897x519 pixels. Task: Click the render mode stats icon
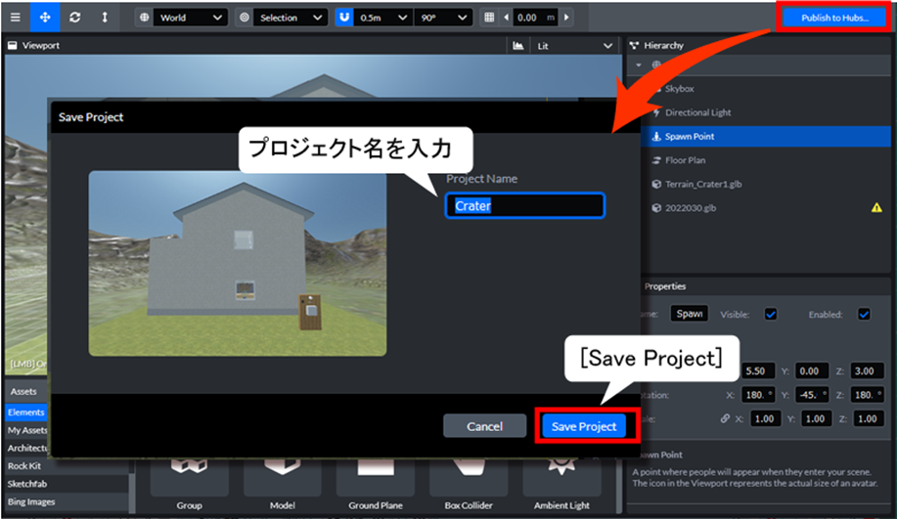(517, 46)
